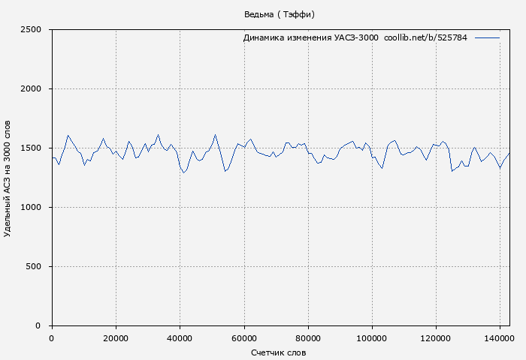The height and width of the screenshot is (360, 526).
Task: Click the legend label "Динамика изменения УАСЗ-3000"
Action: pos(310,37)
